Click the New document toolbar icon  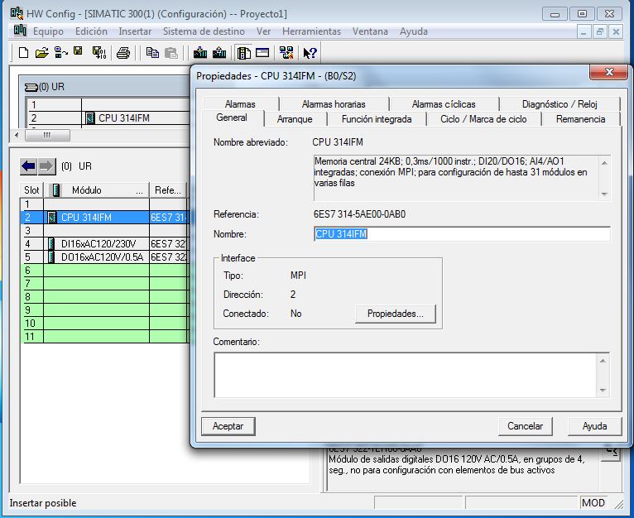(x=23, y=53)
